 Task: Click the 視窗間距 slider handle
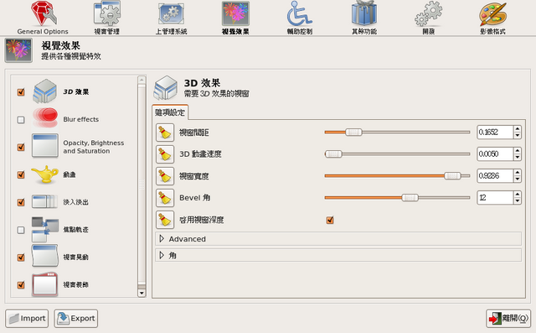tap(353, 132)
